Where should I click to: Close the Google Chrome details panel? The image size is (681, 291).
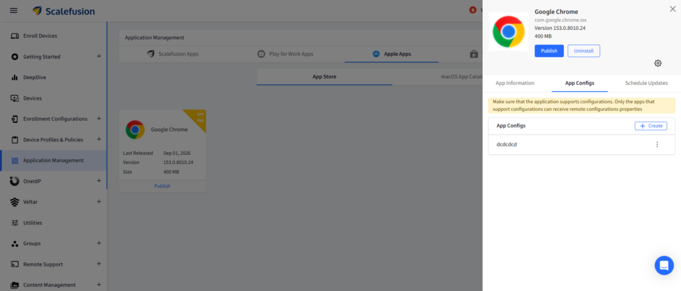tap(672, 9)
